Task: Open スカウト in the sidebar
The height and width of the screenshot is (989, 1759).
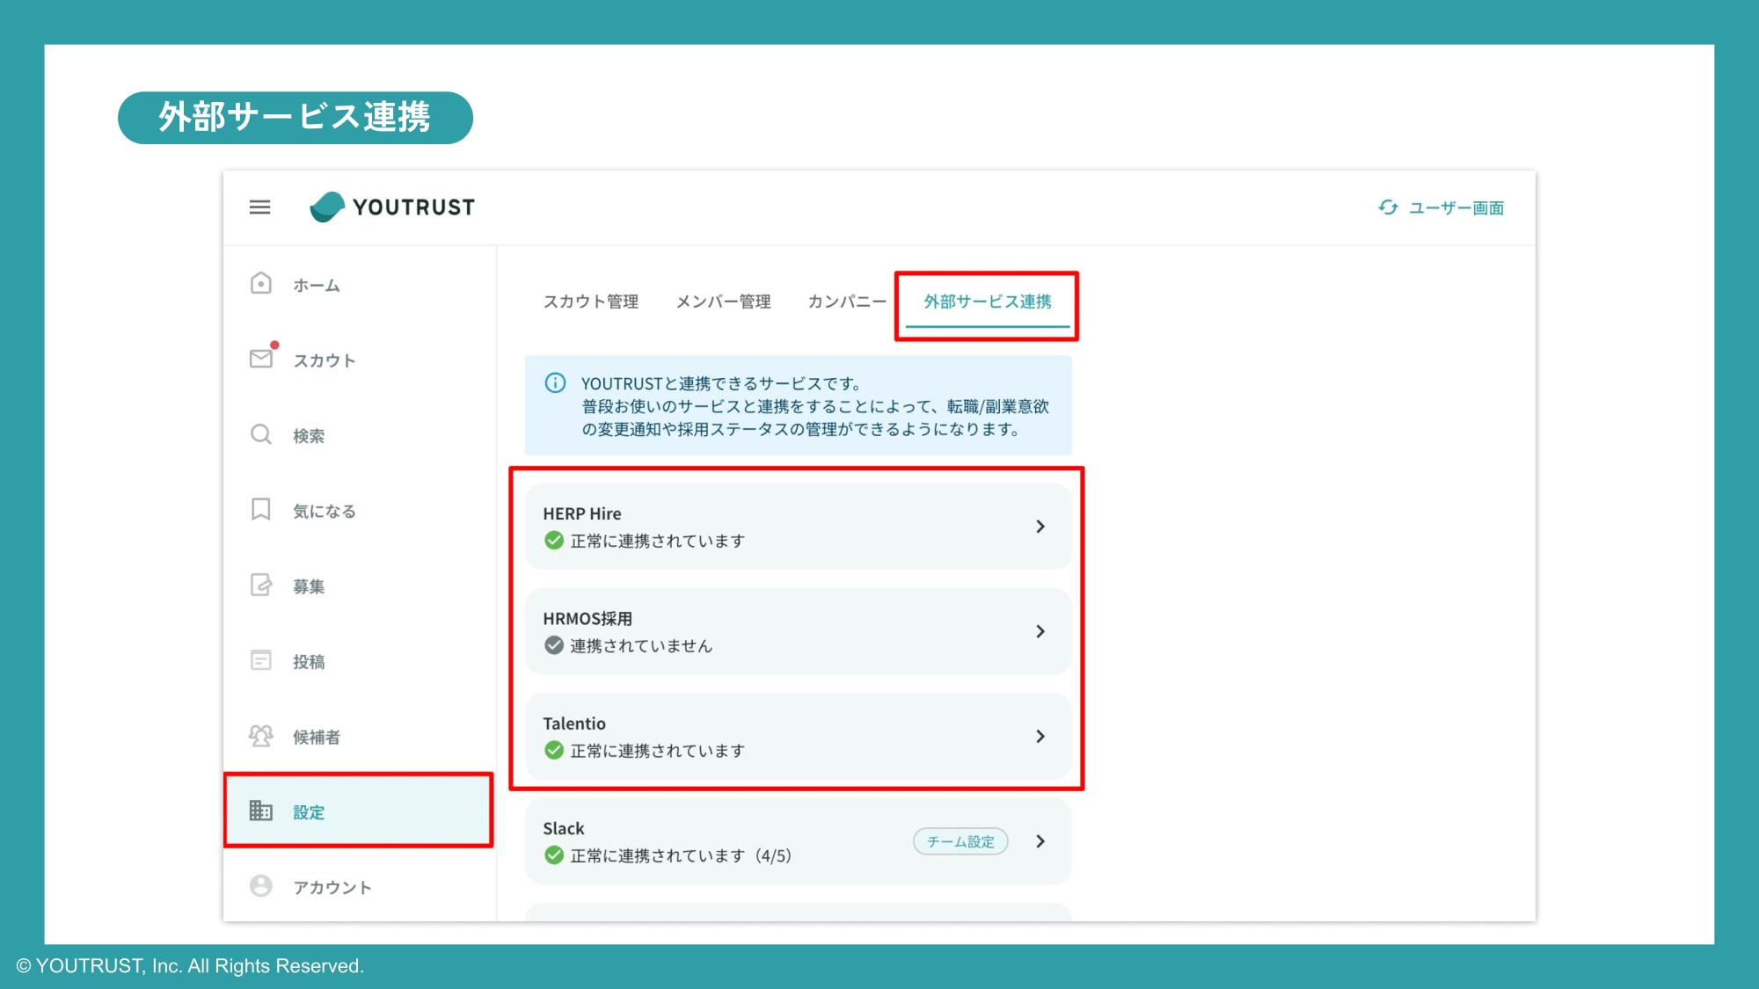Action: (324, 360)
